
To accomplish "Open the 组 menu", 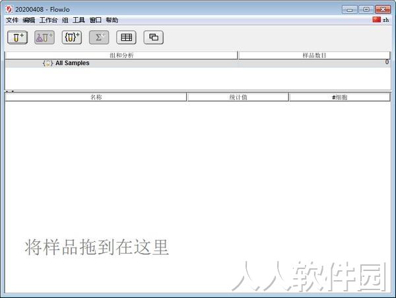I will (65, 20).
